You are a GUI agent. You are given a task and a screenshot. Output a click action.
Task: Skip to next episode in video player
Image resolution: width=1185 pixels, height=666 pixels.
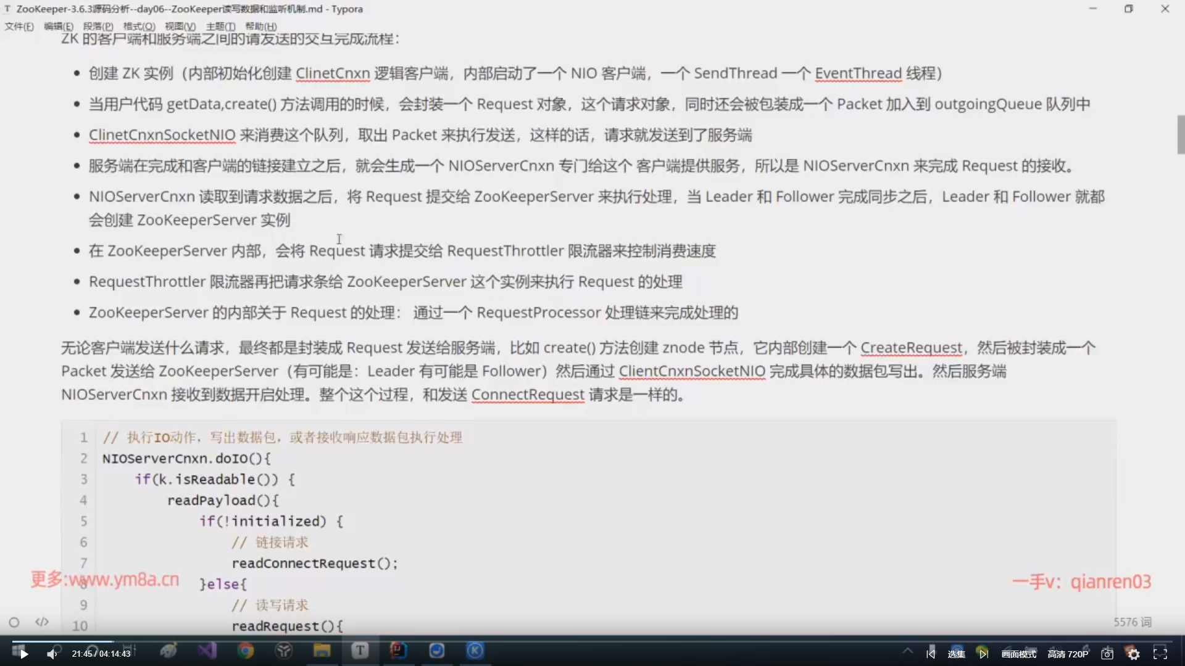(x=983, y=654)
